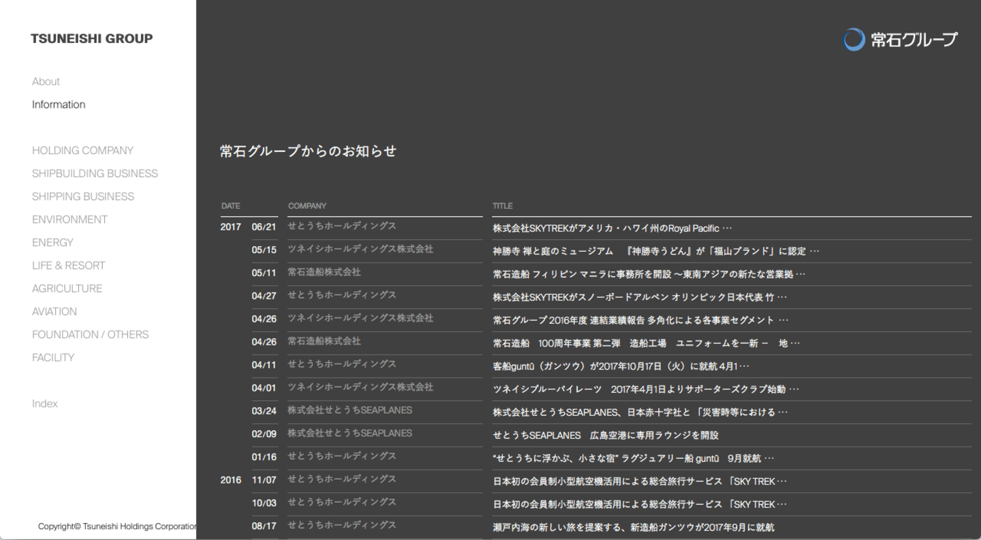
Task: Open 04/01 news ツネイシブルーパイレーツ サポーターズクラブ
Action: 646,389
